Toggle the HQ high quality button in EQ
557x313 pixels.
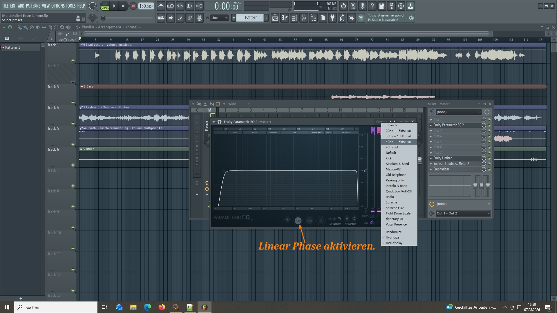click(309, 221)
